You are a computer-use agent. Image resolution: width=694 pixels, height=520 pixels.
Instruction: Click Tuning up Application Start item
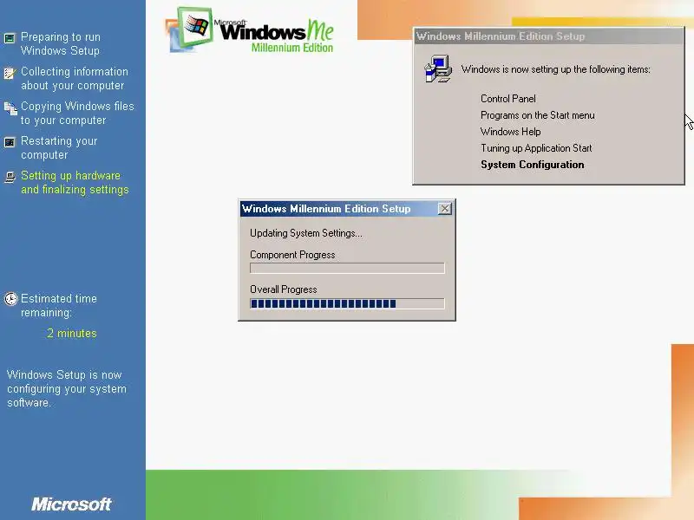pos(536,147)
